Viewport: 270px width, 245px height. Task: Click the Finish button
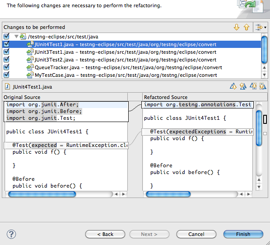pos(243,234)
